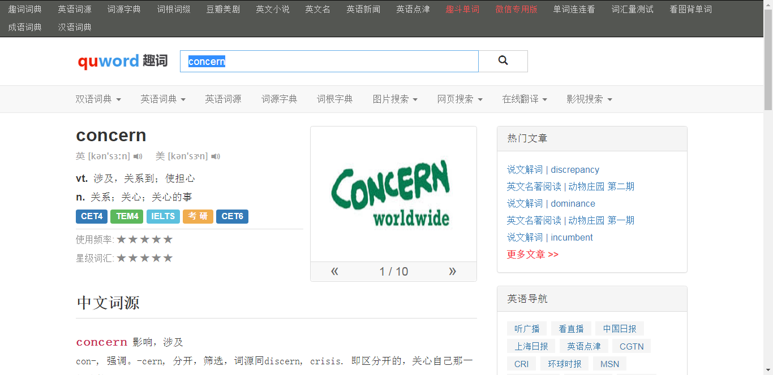This screenshot has height=375, width=773.
Task: Open 单词连连看 in top bar
Action: [574, 9]
